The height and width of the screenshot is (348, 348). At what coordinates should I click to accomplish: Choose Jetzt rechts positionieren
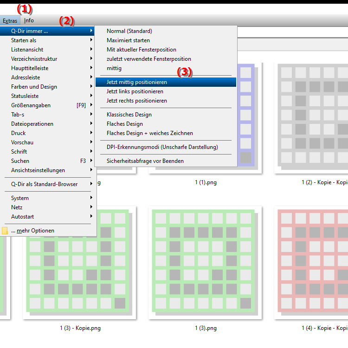click(x=136, y=101)
